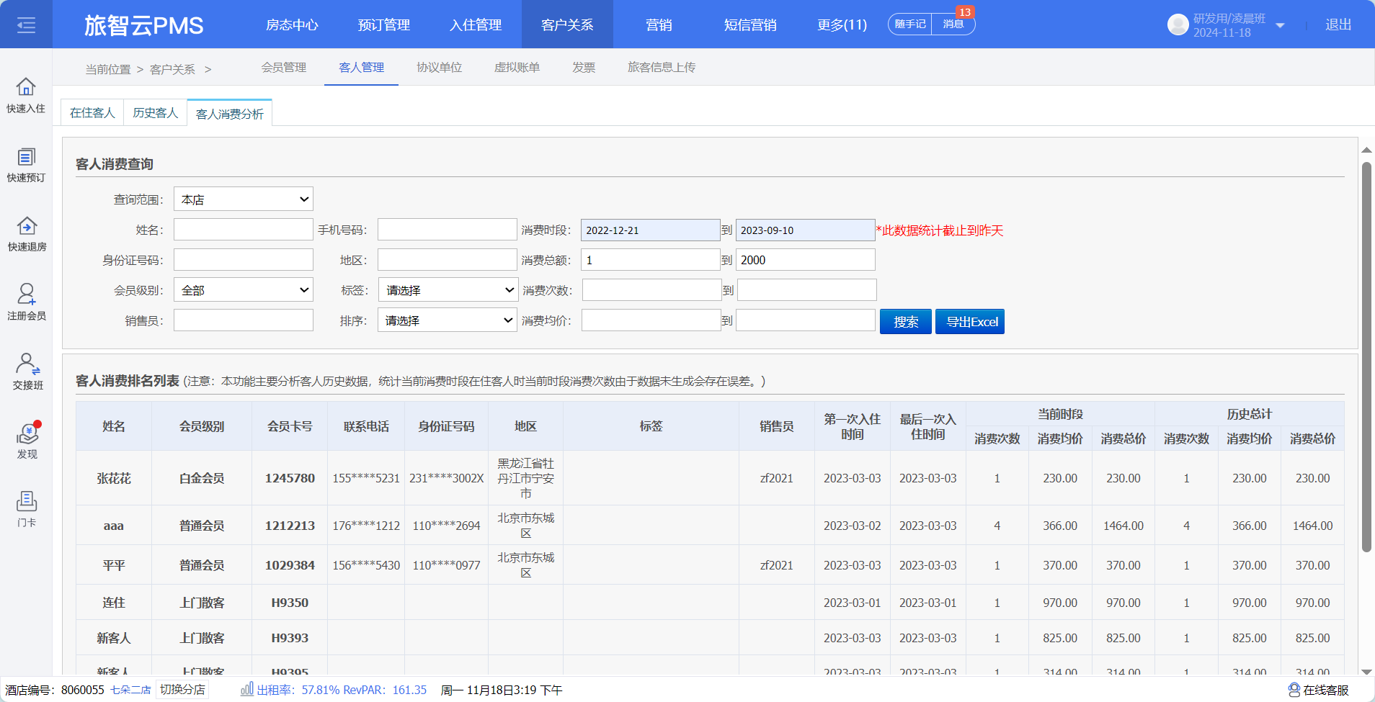Switch to 发票 sub-tab
Viewport: 1375px width, 702px height.
(x=584, y=67)
